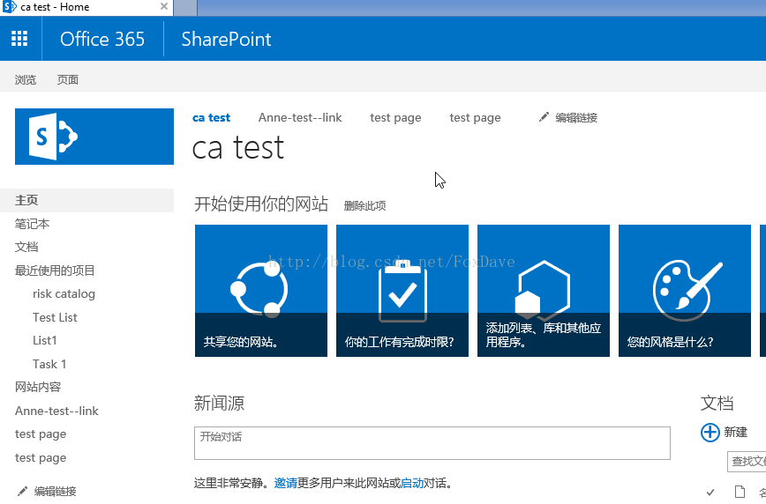Open the 页面 ribbon tab

point(67,79)
